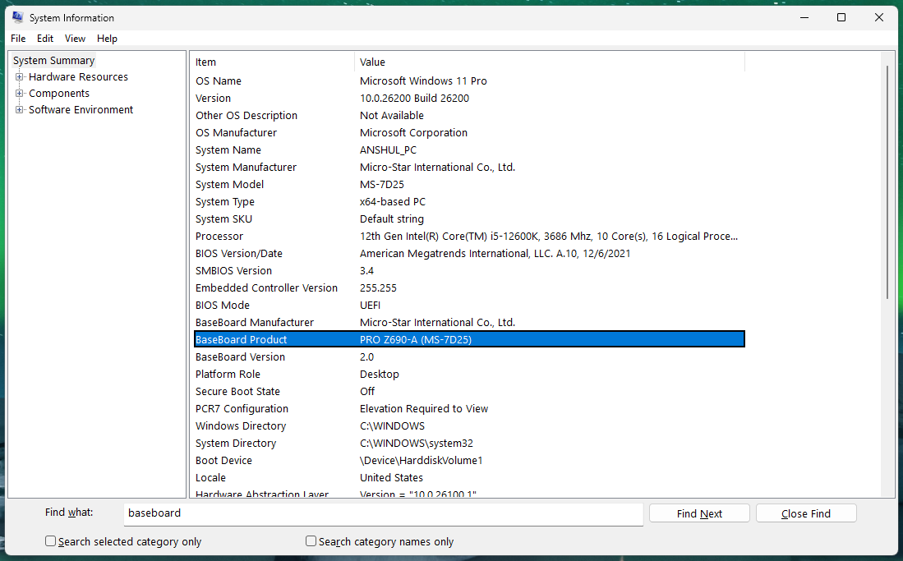Image resolution: width=903 pixels, height=561 pixels.
Task: Click the value United States
Action: pyautogui.click(x=392, y=478)
